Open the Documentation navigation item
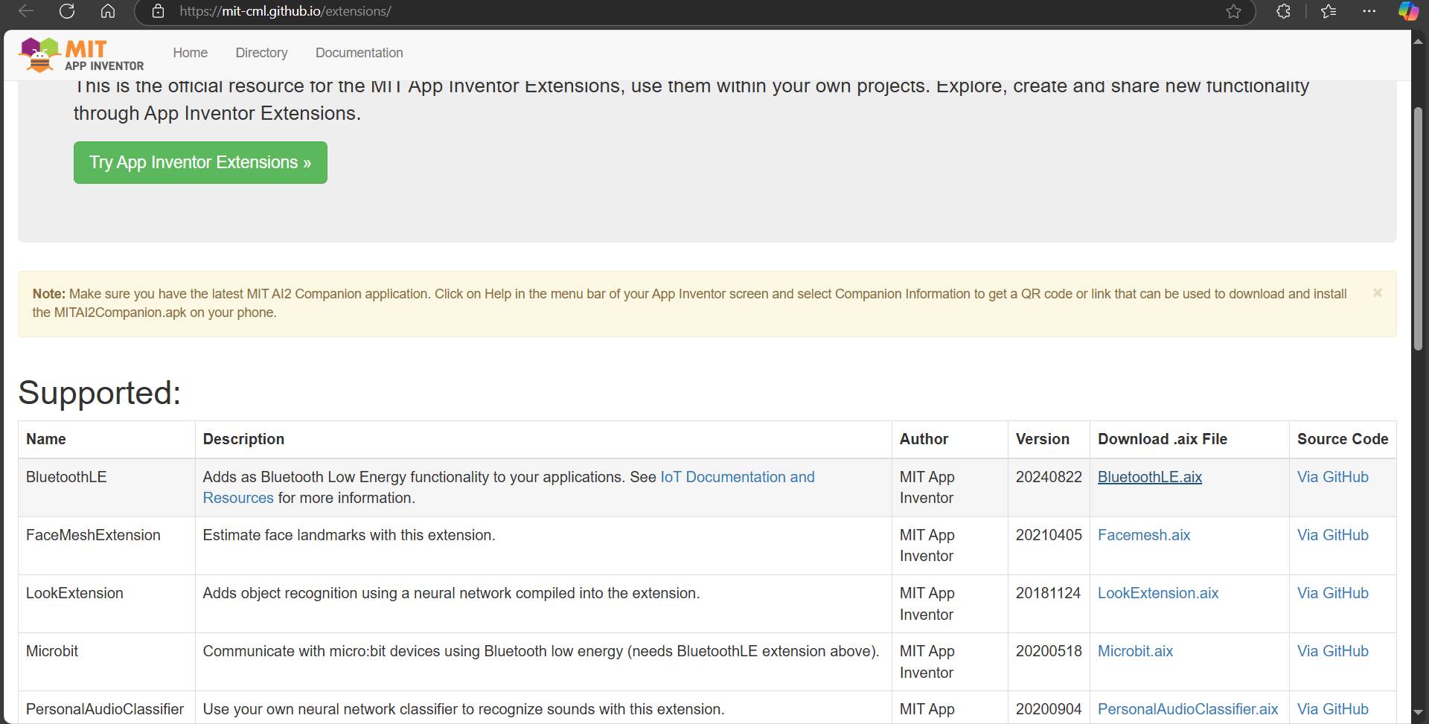The height and width of the screenshot is (724, 1429). (359, 53)
